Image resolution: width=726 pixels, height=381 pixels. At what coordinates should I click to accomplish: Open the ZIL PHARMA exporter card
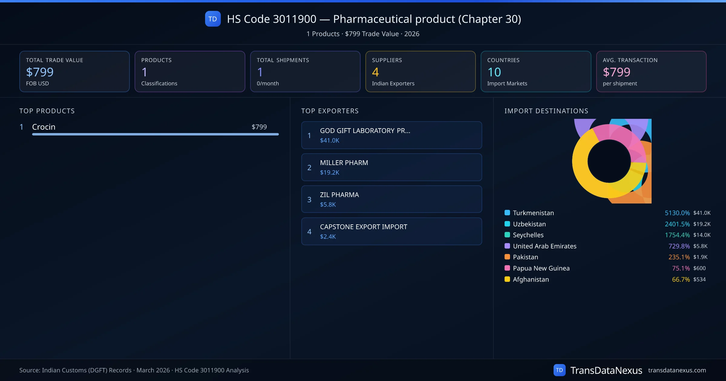point(391,199)
